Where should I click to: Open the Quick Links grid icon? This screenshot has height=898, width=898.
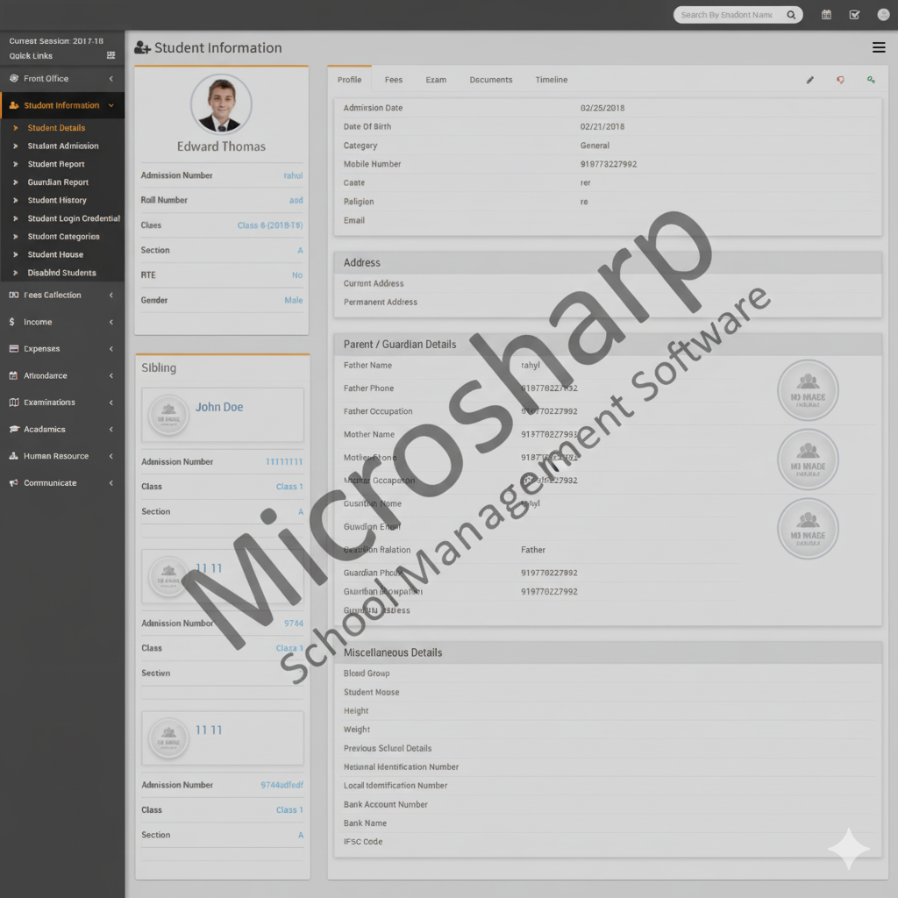pos(110,55)
